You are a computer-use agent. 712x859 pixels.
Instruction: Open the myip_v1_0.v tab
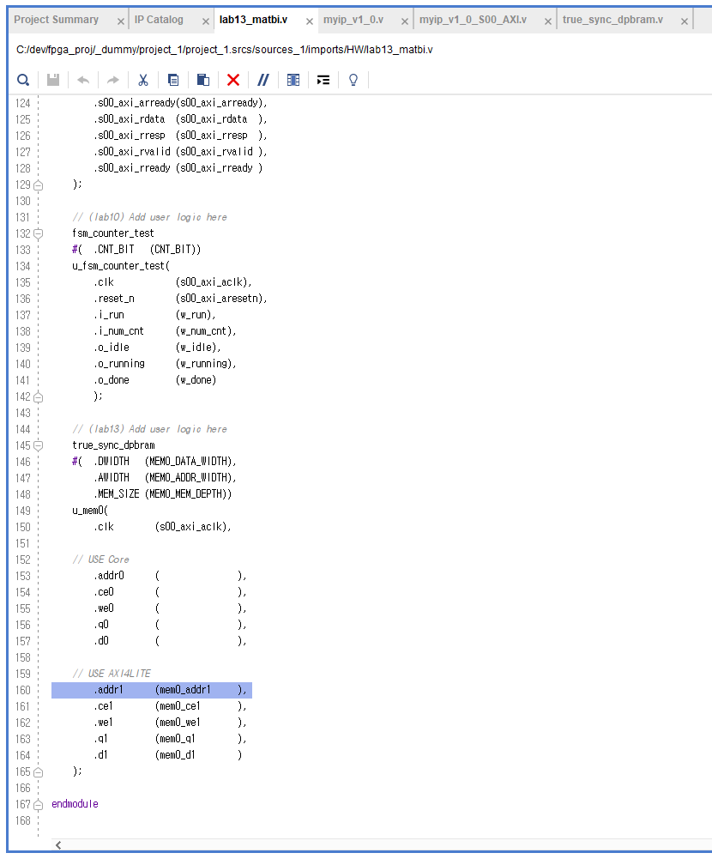pyautogui.click(x=353, y=20)
